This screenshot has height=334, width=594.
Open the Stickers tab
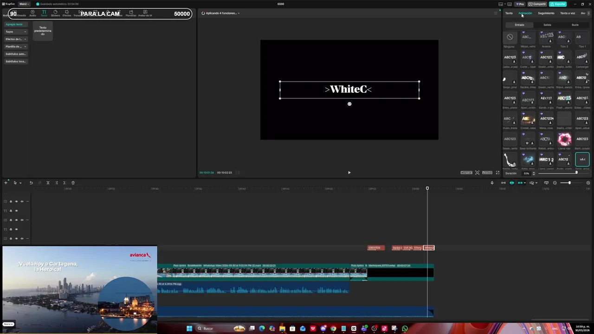tap(55, 13)
